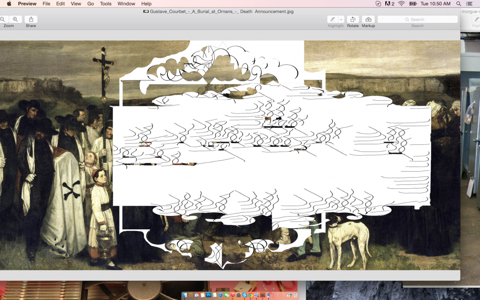The image size is (480, 300).
Task: Open Spotlight search magnifier in menu bar
Action: click(x=458, y=4)
